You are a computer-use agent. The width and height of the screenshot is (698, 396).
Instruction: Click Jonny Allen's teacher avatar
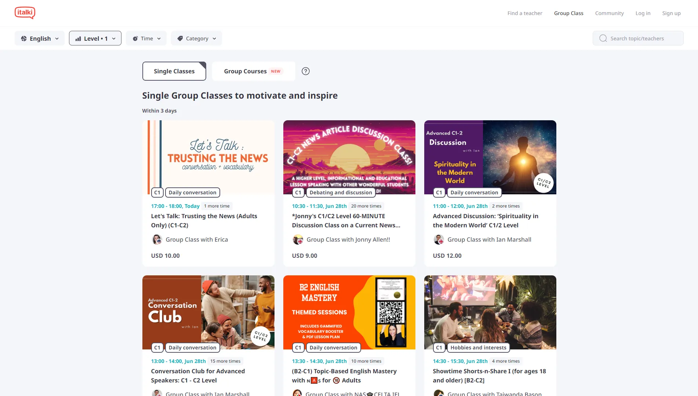(x=298, y=239)
